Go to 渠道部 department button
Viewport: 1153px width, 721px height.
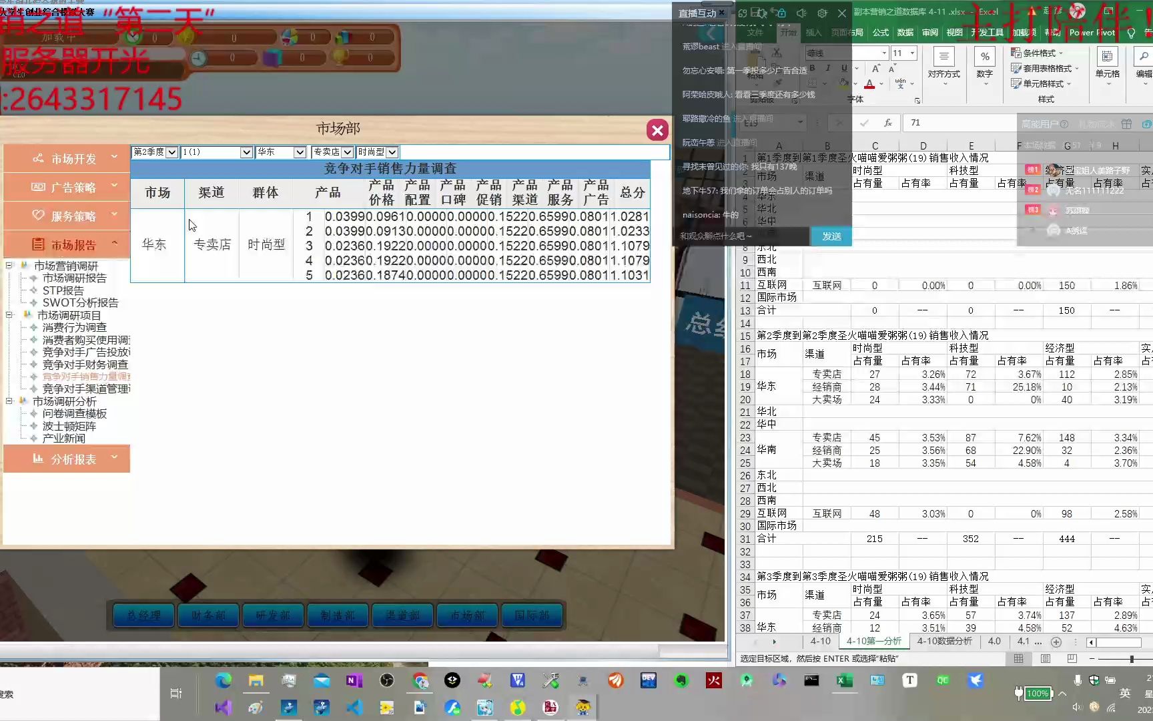coord(403,616)
